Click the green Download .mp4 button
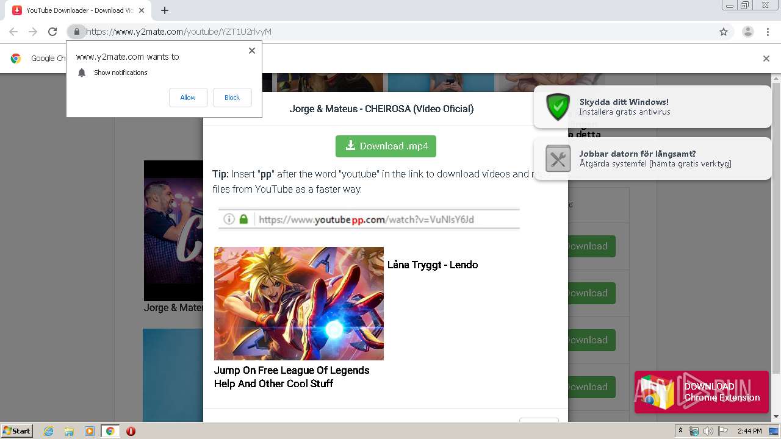The image size is (781, 439). (386, 146)
